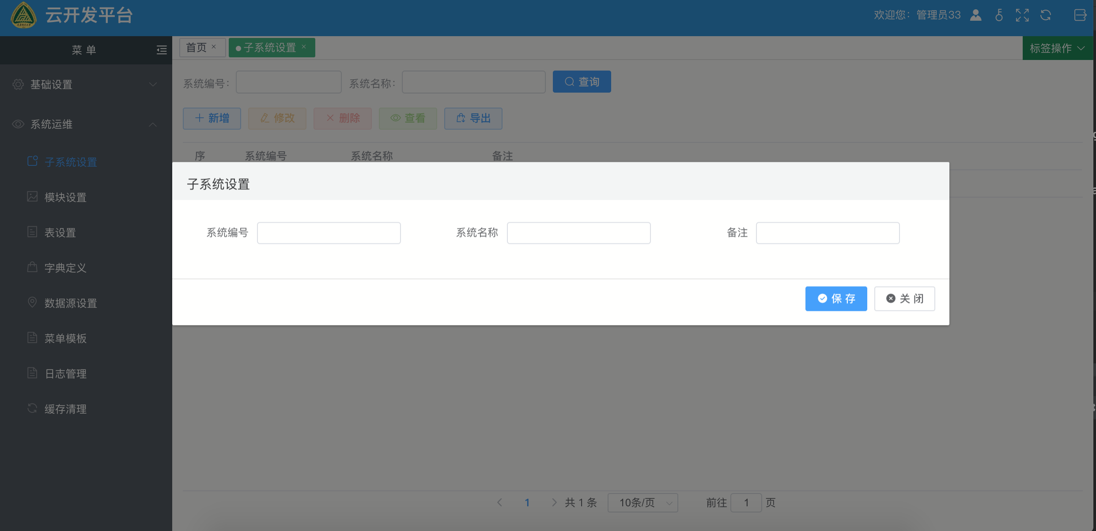
Task: Go to 缓存清理 menu item
Action: (65, 409)
